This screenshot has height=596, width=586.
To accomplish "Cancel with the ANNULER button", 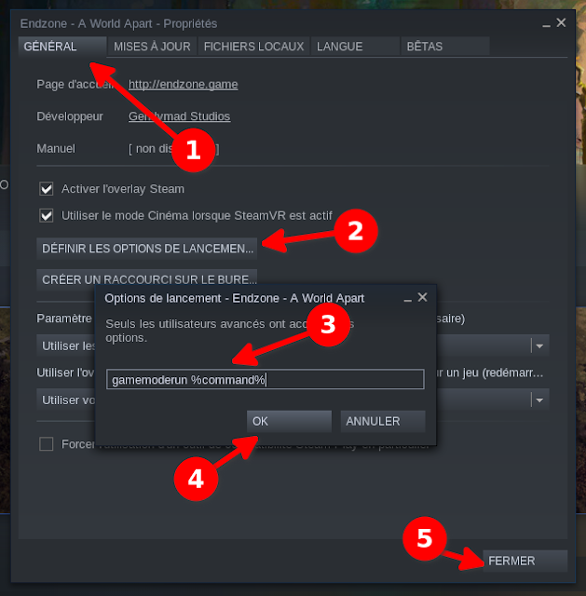I will [383, 421].
